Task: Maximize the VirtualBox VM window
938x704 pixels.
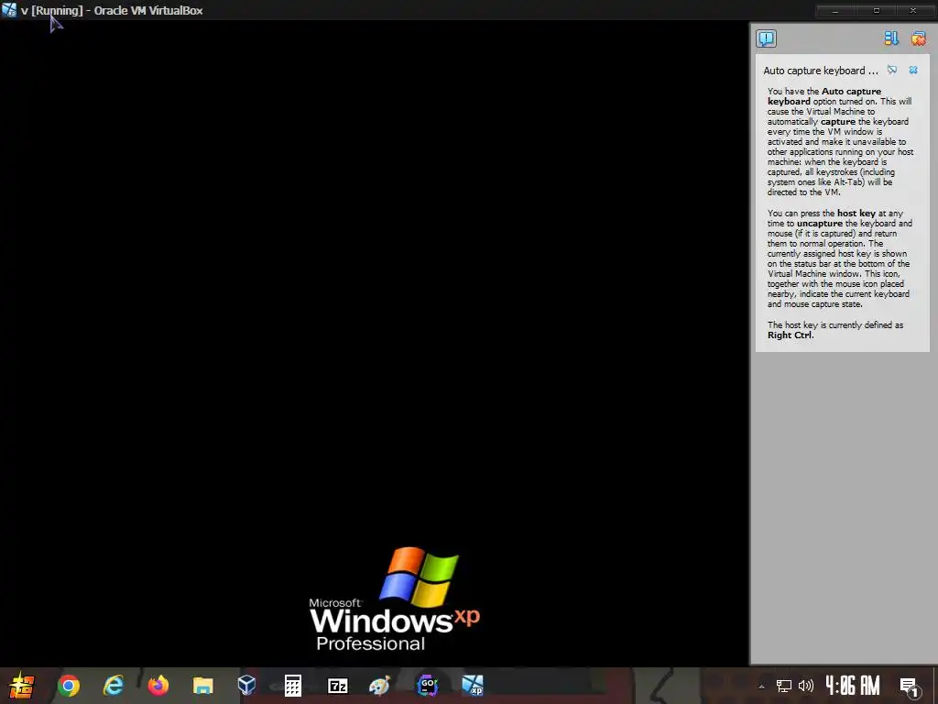Action: (877, 11)
